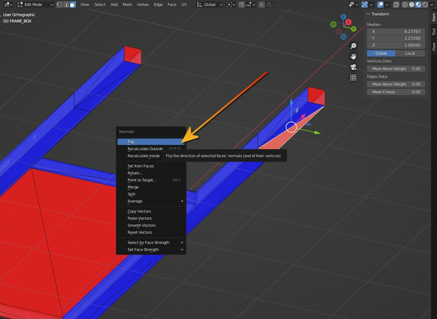Open the proportional falloff curve icon
Viewport: 437px width, 319px height.
(x=270, y=5)
